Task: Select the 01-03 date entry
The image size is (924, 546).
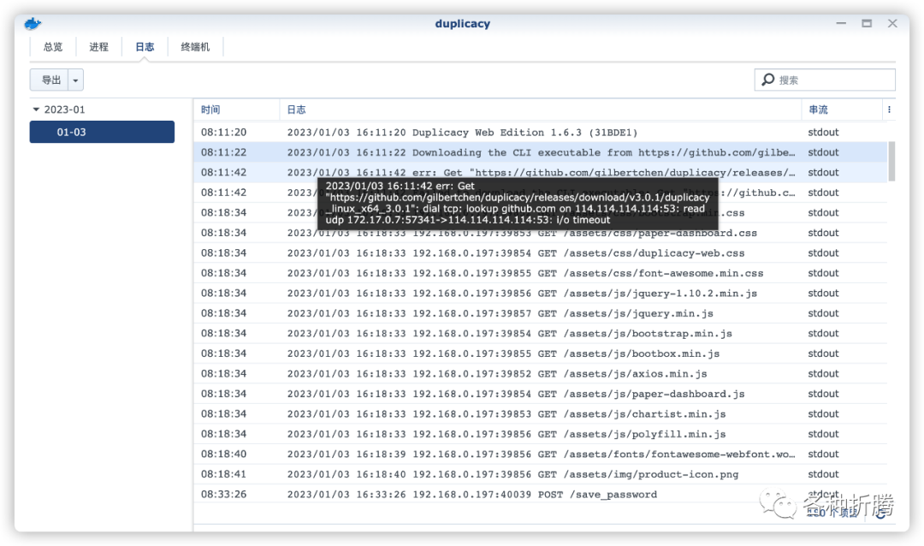Action: (102, 132)
